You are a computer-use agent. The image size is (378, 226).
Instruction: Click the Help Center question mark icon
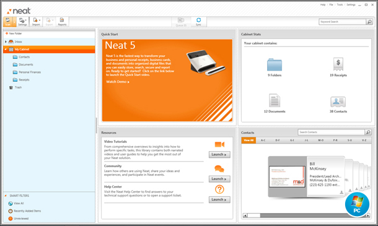219,189
